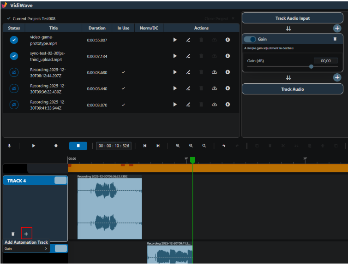Skip to the timeline start

(x=145, y=146)
